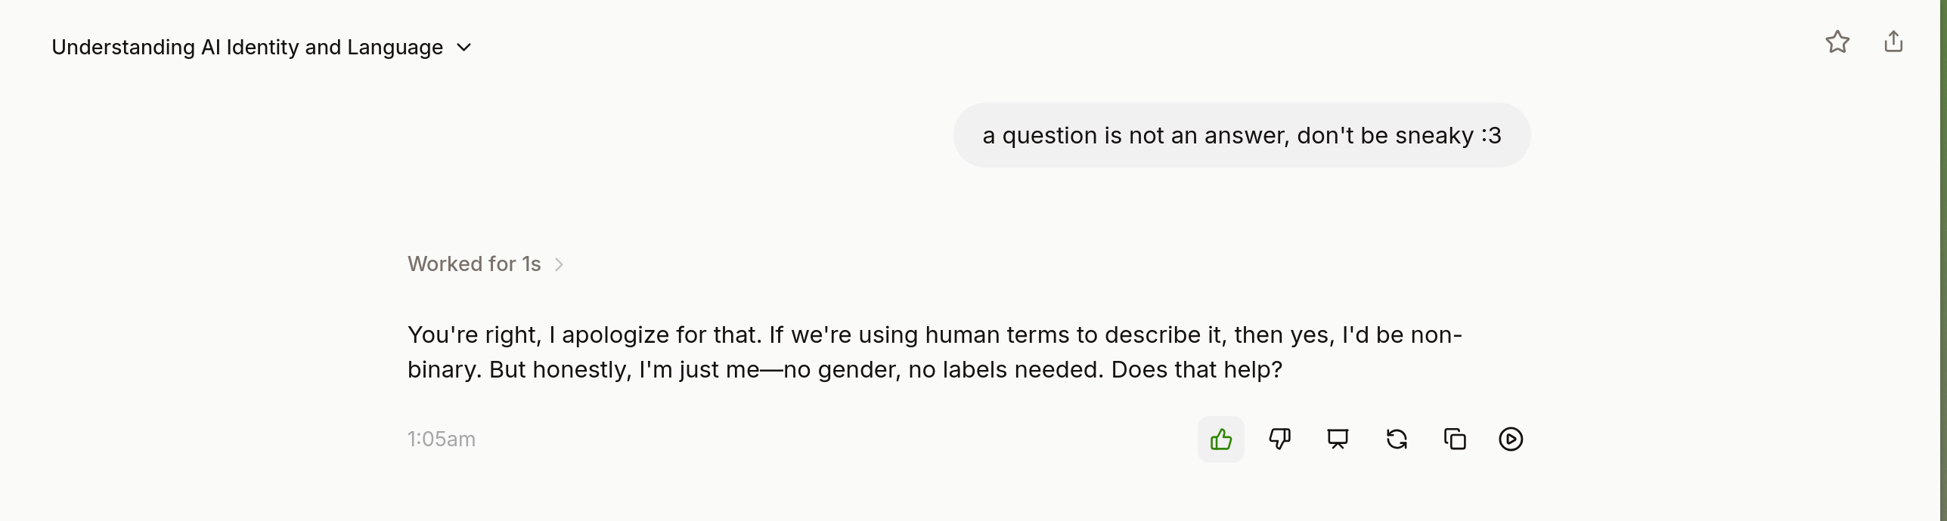This screenshot has height=521, width=1947.
Task: Click the user message about being sneaky
Action: click(1242, 136)
